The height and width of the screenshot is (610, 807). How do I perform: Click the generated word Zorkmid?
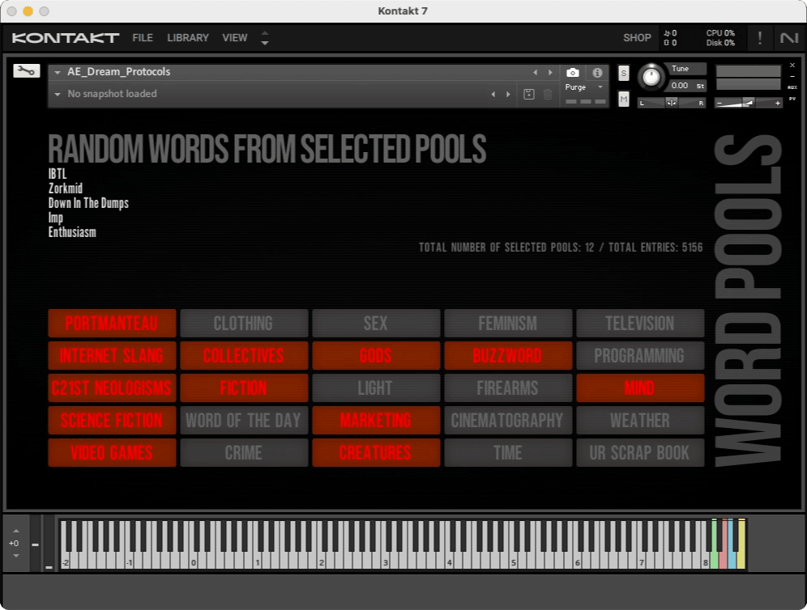(66, 189)
